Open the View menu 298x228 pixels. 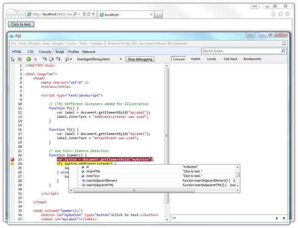point(46,44)
